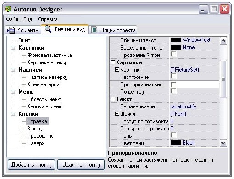Click the Black value of Цвет тени
234x179 pixels.
(189, 143)
